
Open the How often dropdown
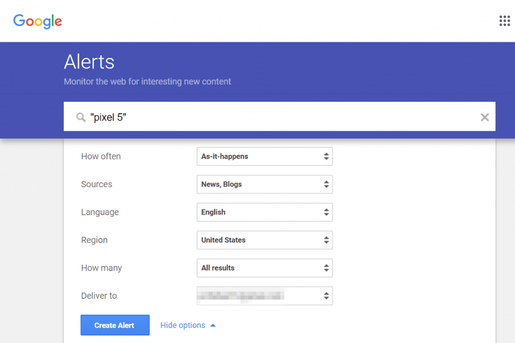coord(265,156)
